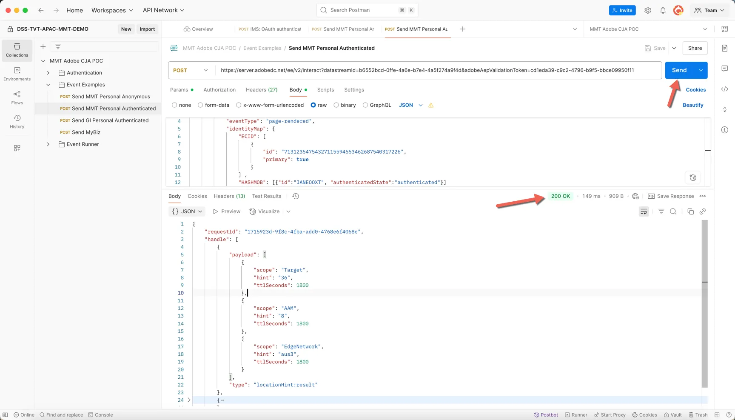735x420 pixels.
Task: Open the Send button dropdown arrow
Action: [701, 70]
